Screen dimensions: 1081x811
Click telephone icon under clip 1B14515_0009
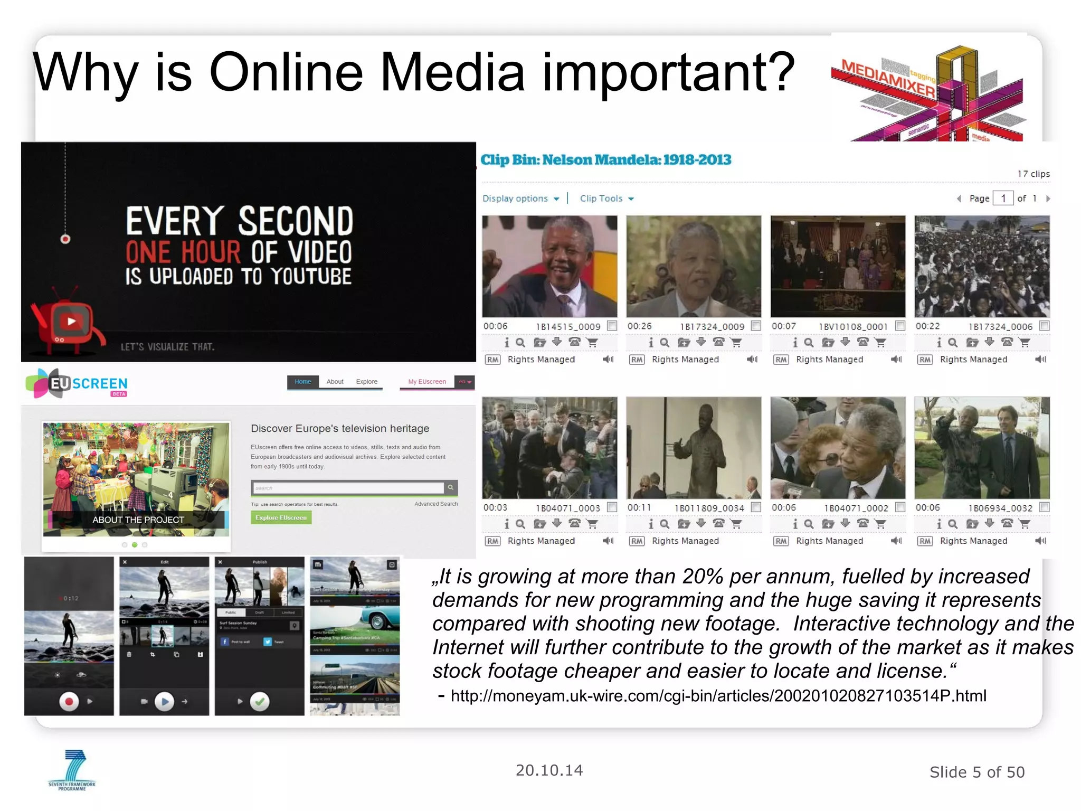point(575,342)
